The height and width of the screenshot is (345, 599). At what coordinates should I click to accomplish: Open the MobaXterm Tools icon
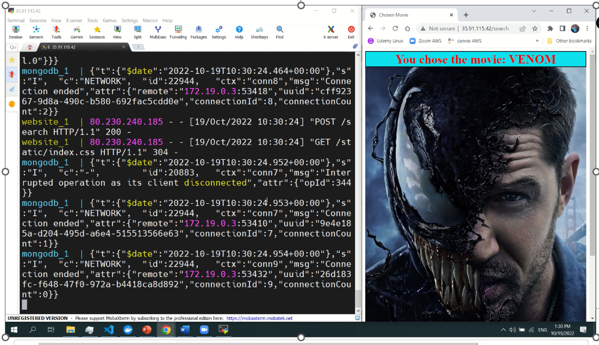coord(57,30)
